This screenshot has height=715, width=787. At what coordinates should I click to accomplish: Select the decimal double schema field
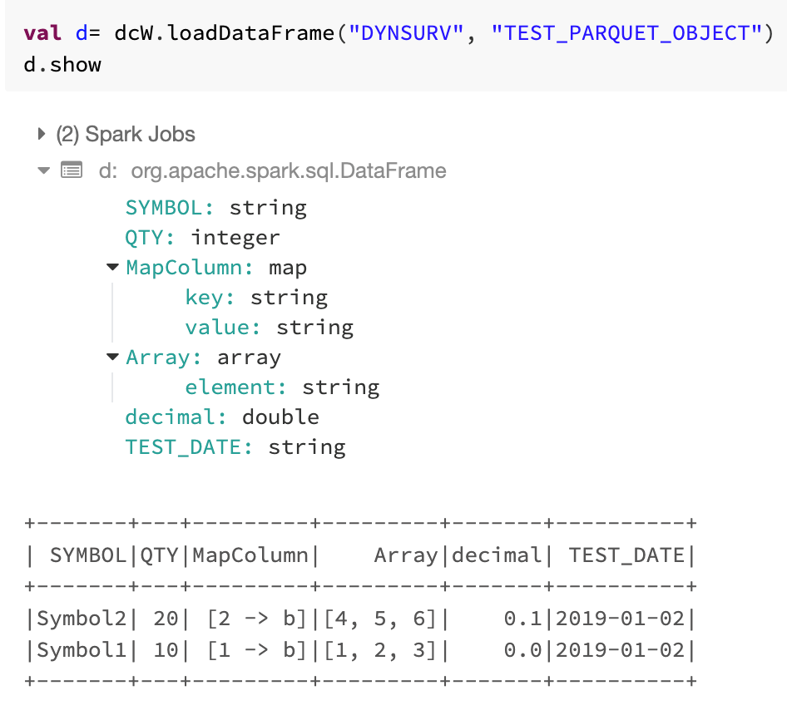[x=221, y=417]
